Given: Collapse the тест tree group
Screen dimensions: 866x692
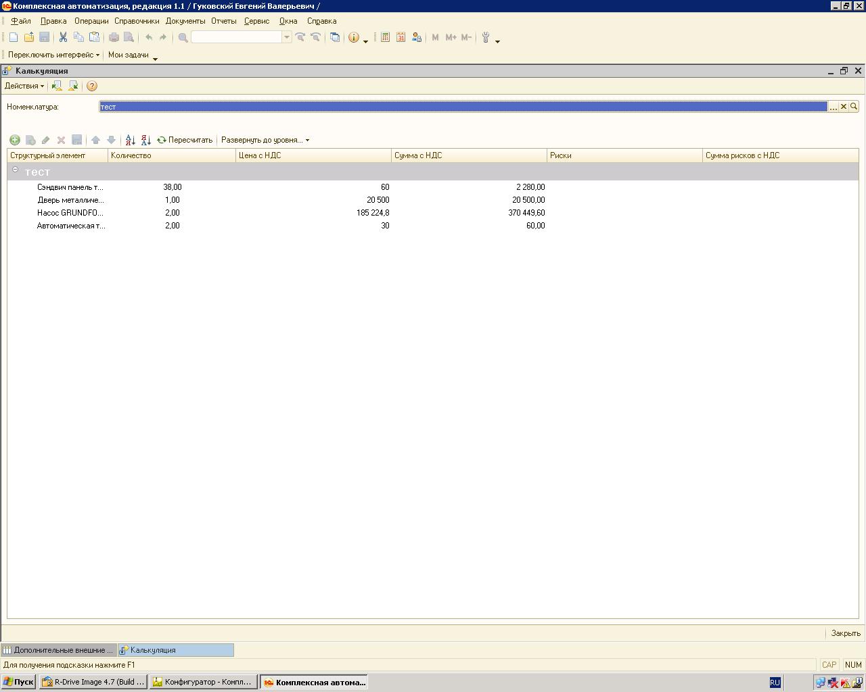Looking at the screenshot, I should coord(16,170).
